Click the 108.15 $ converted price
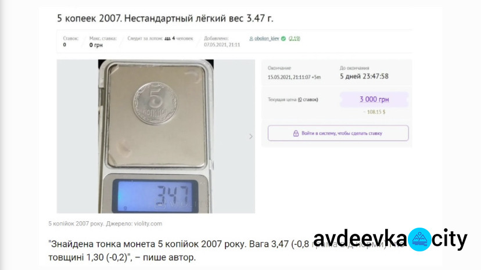This screenshot has width=481, height=270. click(374, 112)
